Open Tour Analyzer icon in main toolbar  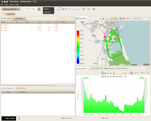point(69,9)
